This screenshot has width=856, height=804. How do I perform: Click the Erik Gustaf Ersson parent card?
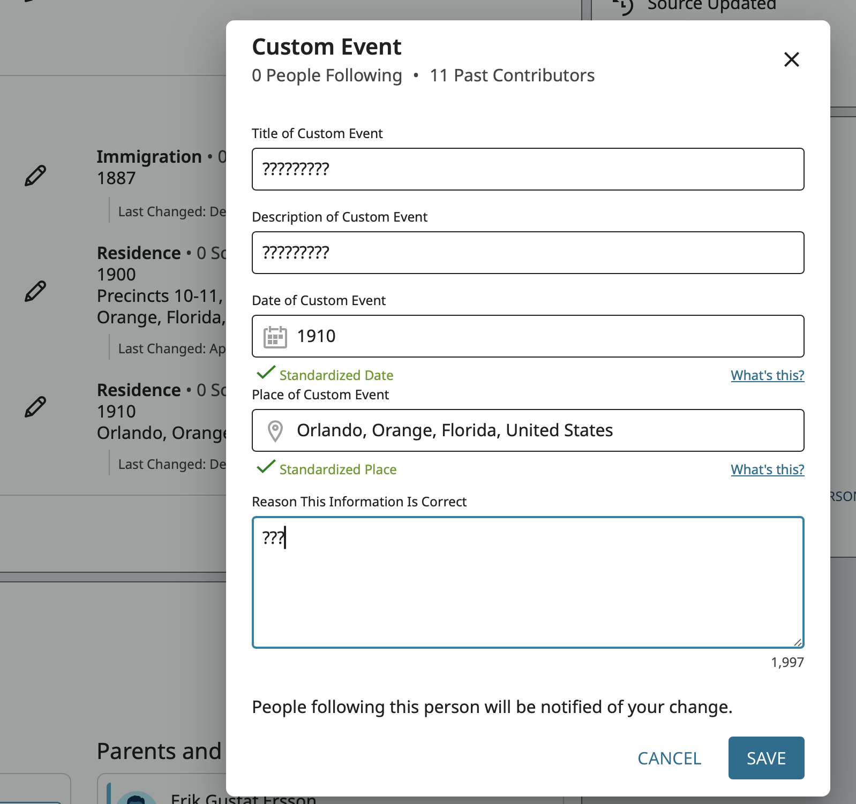click(243, 798)
